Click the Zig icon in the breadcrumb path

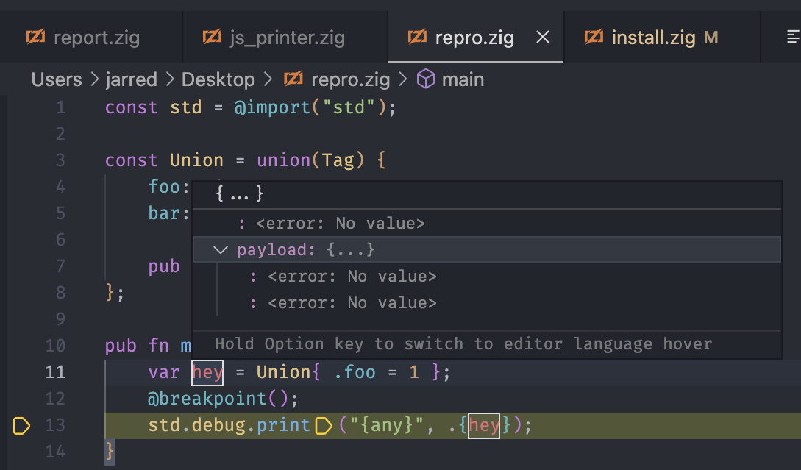click(293, 79)
